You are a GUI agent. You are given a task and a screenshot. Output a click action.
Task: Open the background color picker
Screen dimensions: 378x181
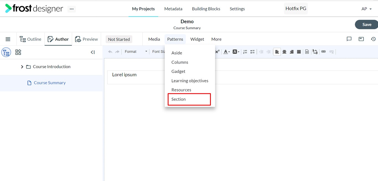pos(236,52)
